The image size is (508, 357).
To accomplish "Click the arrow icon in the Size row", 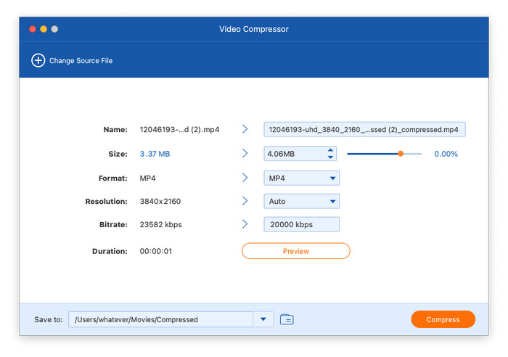I will [x=245, y=154].
